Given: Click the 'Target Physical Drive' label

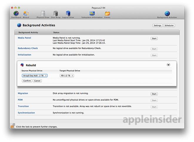Looking at the screenshot, I should pyautogui.click(x=70, y=71).
